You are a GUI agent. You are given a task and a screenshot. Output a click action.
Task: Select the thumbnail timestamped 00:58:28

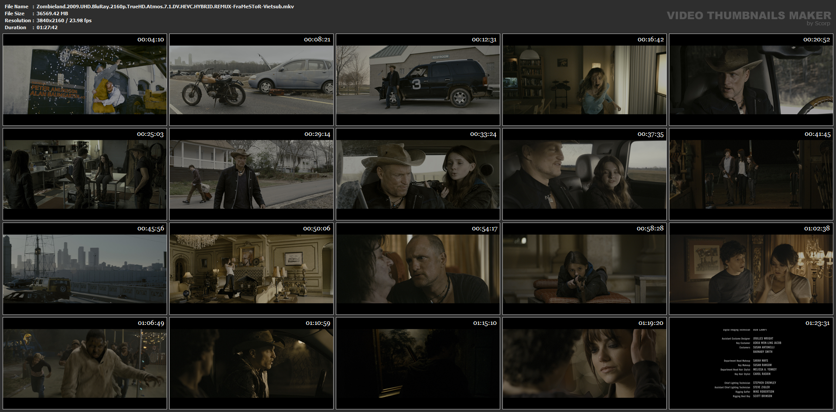pyautogui.click(x=584, y=269)
